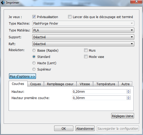Click the FlashPrint logo in title bar
The height and width of the screenshot is (135, 143).
click(3, 3)
